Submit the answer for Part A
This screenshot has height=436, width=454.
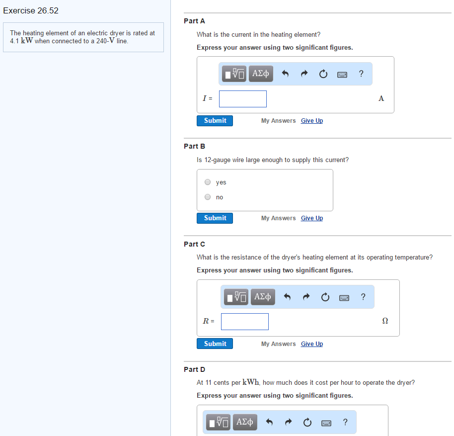215,120
